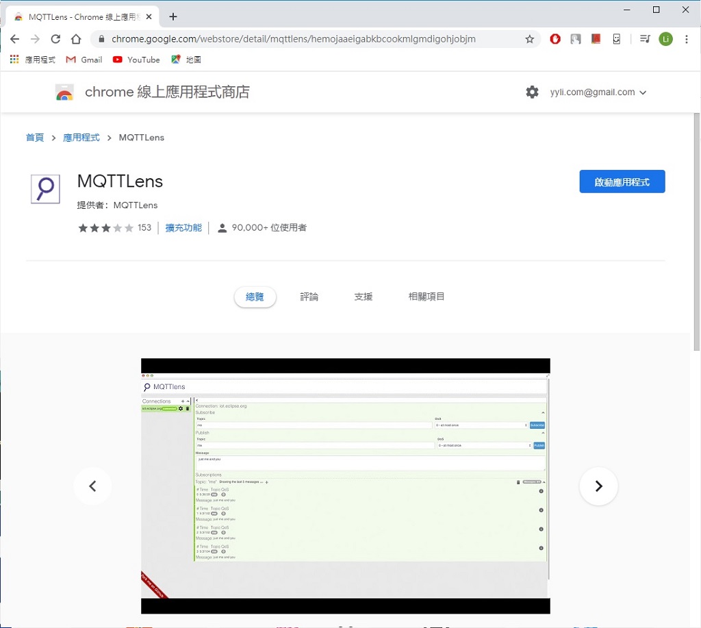Viewport: 701px width, 628px height.
Task: Click the browser forward arrow
Action: coord(35,39)
